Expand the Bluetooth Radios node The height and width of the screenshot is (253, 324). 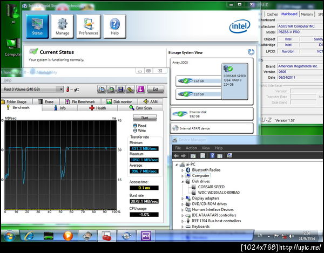click(x=183, y=170)
